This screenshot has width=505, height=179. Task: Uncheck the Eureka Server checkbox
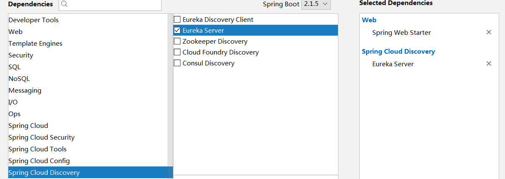click(x=177, y=30)
